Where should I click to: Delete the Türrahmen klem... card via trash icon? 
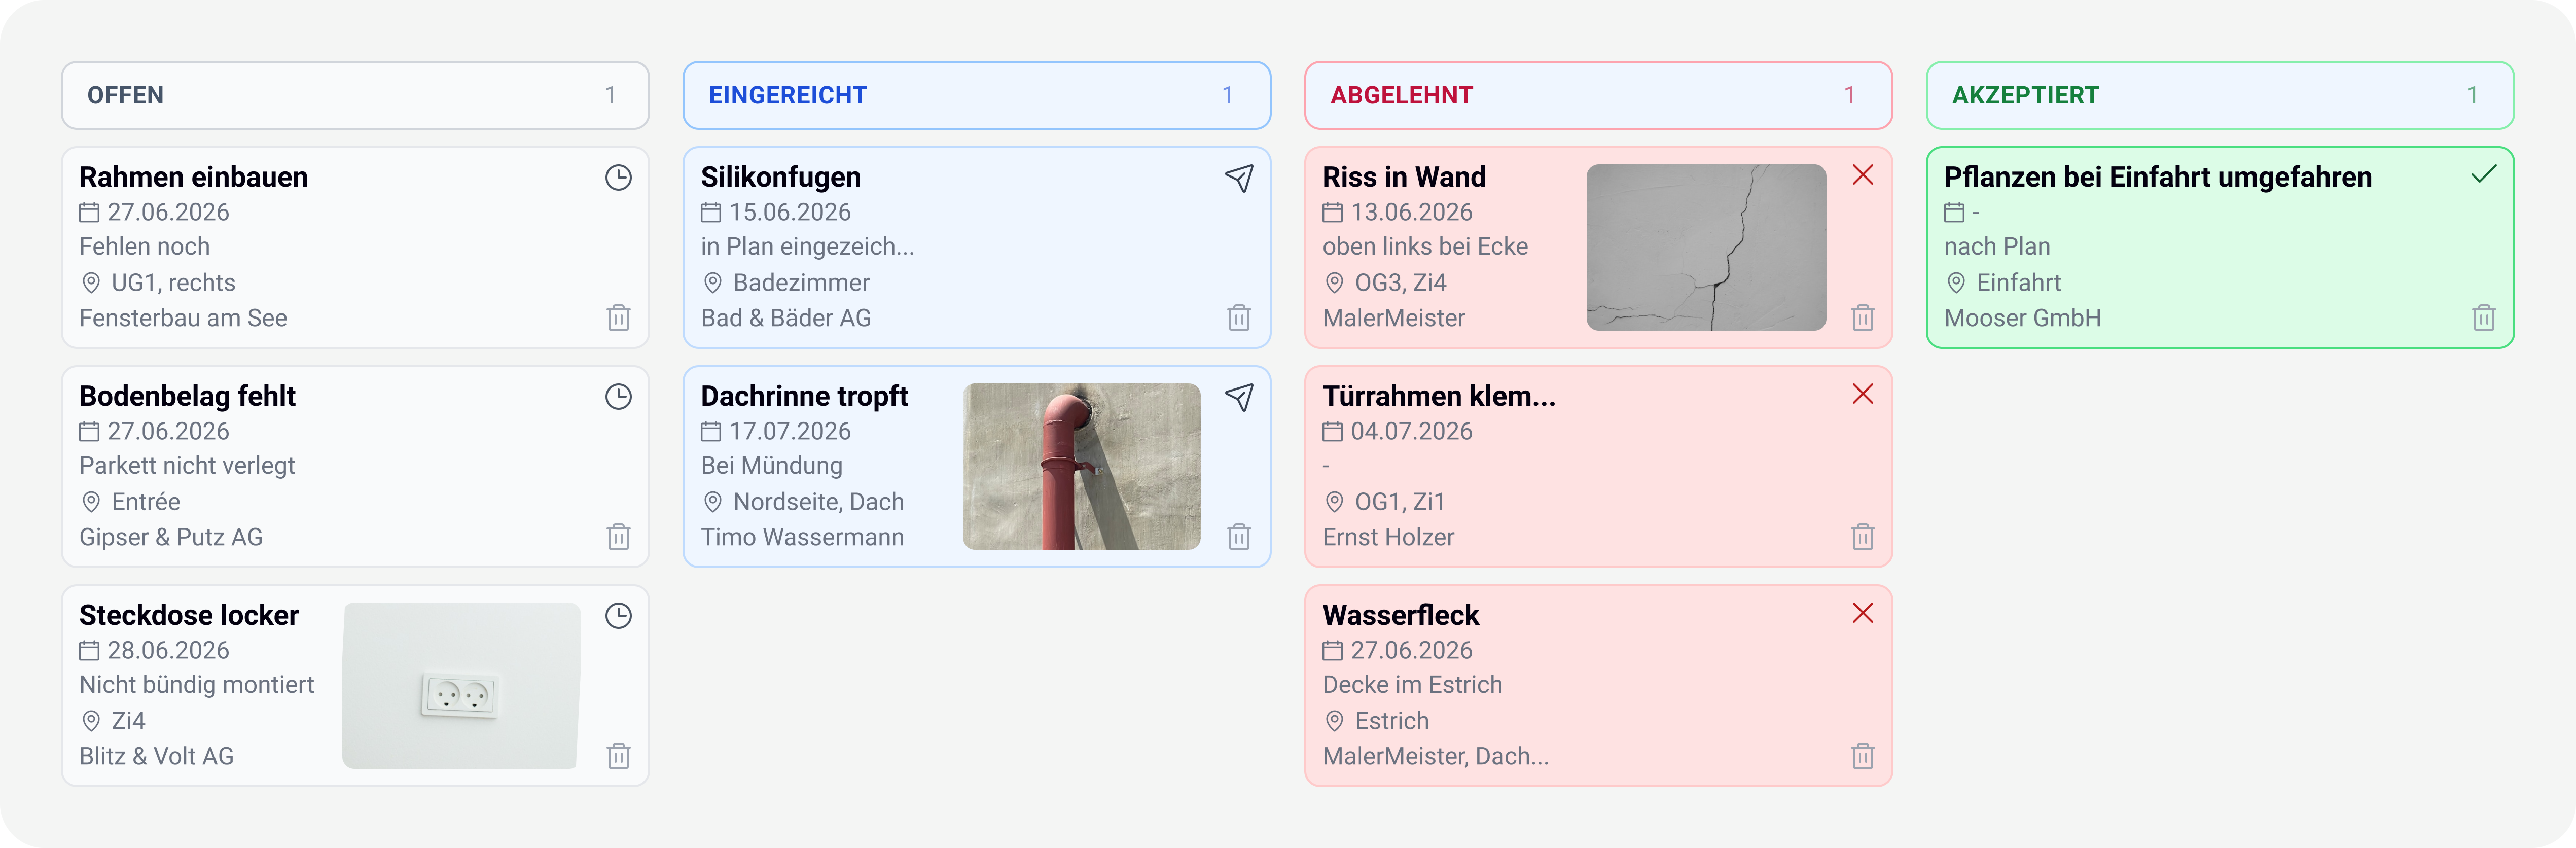1862,536
